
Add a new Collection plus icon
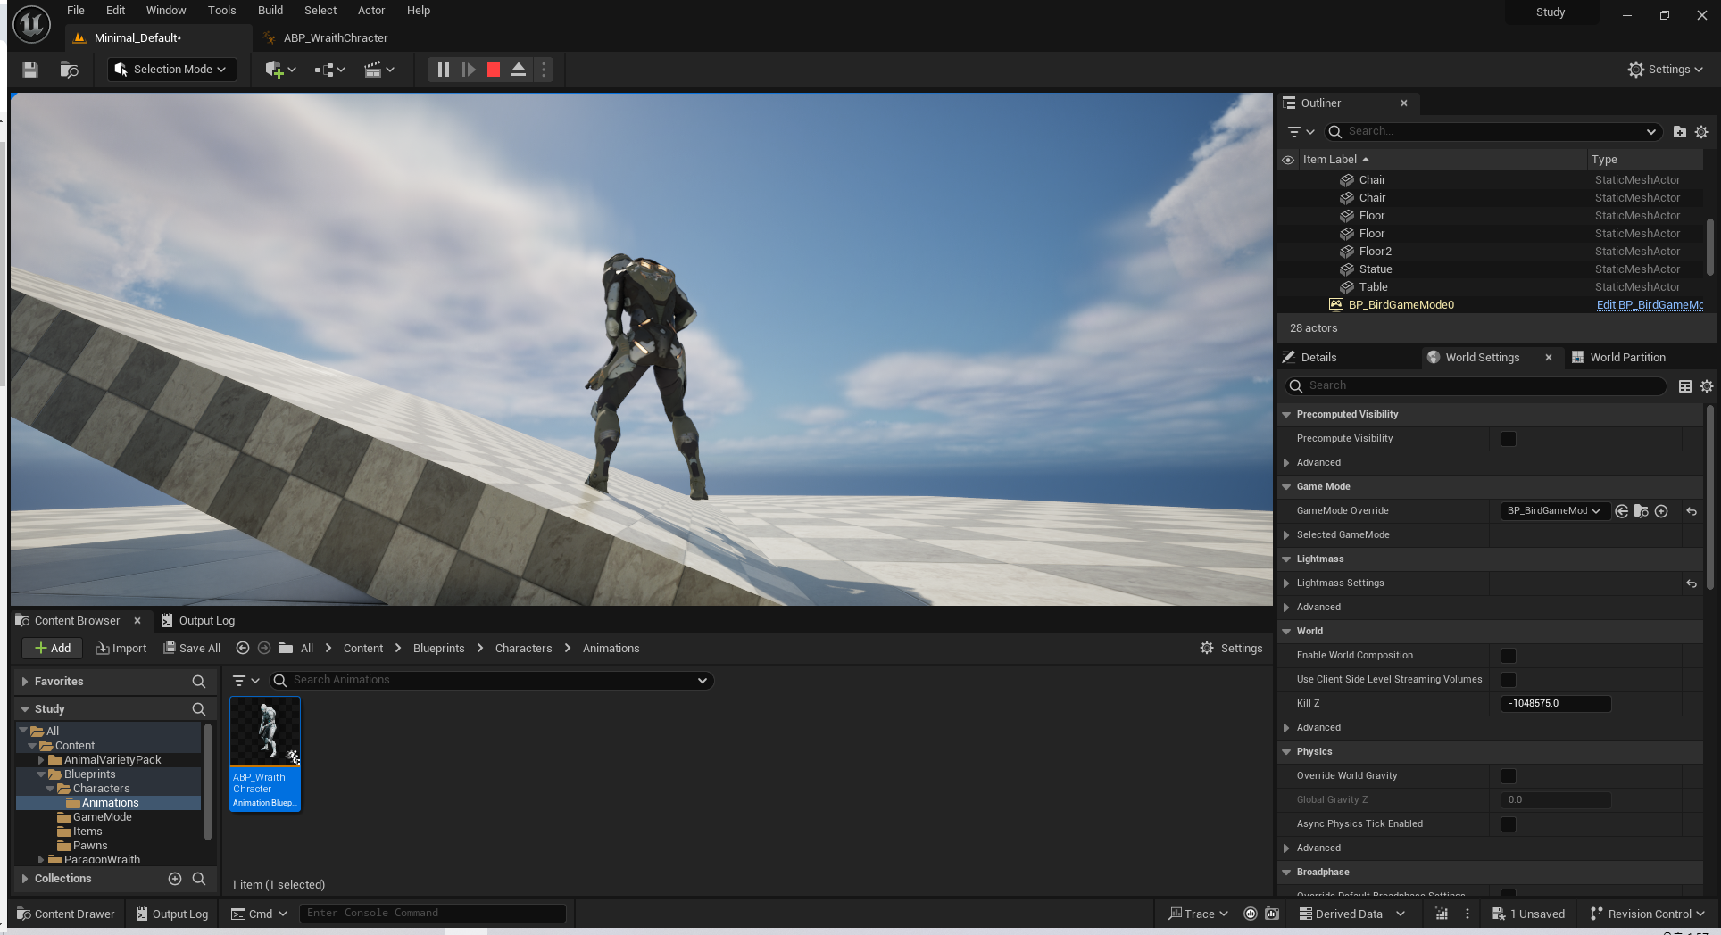tap(175, 879)
